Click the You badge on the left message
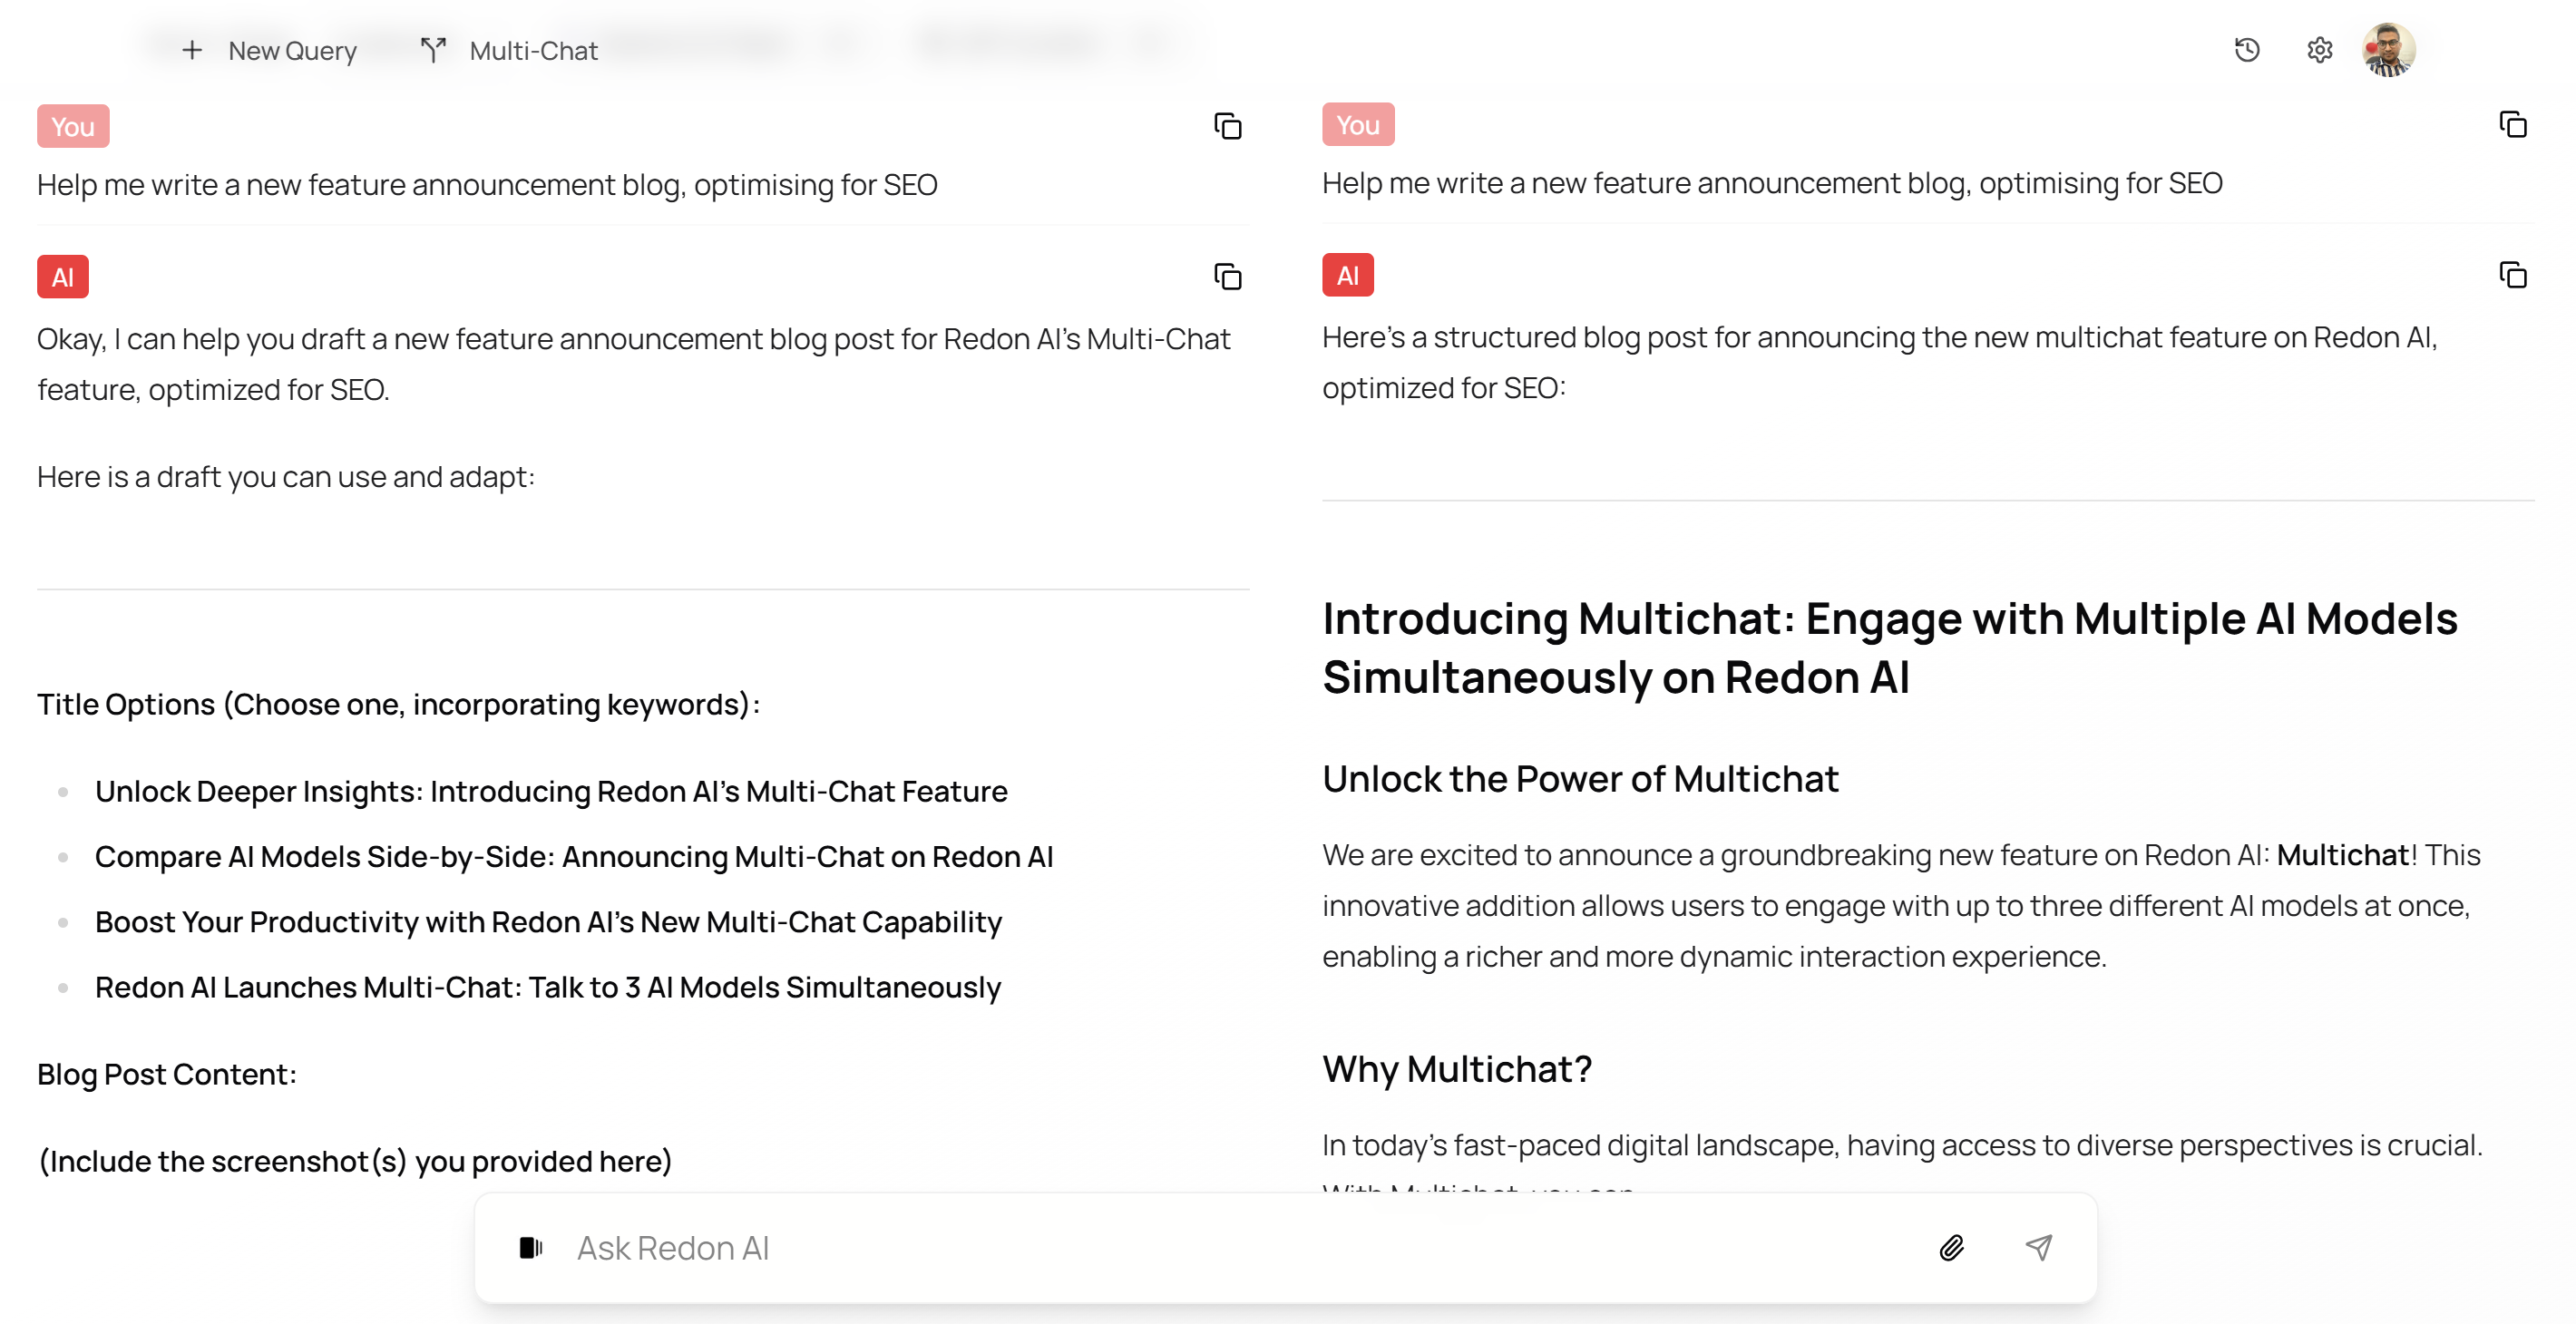 pos(71,126)
